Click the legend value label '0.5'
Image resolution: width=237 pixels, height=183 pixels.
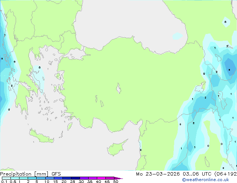(x=13, y=182)
